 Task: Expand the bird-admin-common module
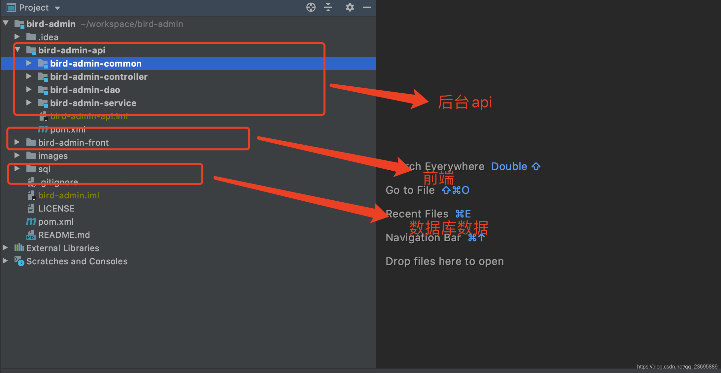pyautogui.click(x=29, y=63)
